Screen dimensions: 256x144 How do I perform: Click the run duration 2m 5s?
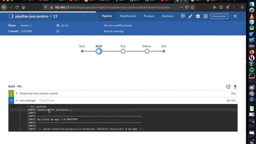point(65,26)
